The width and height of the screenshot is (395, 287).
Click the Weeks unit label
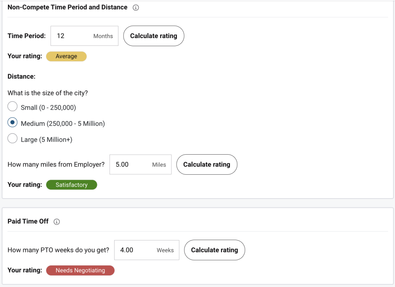tap(165, 250)
